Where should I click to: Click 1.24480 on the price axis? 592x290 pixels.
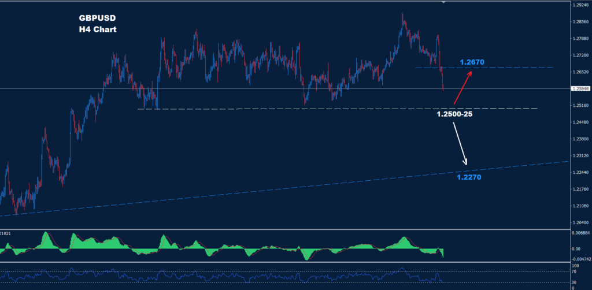(x=582, y=122)
